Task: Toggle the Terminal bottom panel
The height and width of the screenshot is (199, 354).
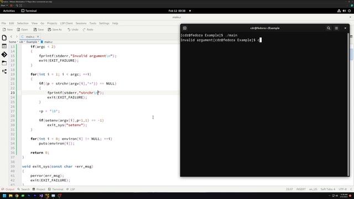Action: click(x=55, y=189)
